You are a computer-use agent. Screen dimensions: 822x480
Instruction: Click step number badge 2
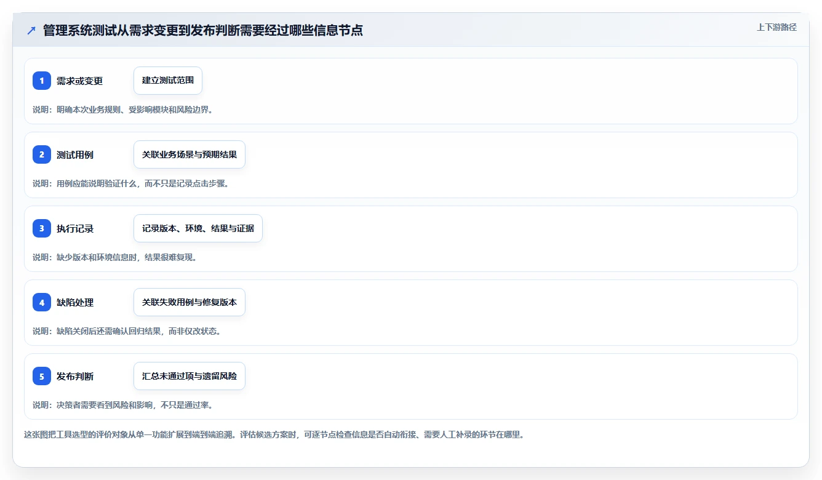point(42,154)
